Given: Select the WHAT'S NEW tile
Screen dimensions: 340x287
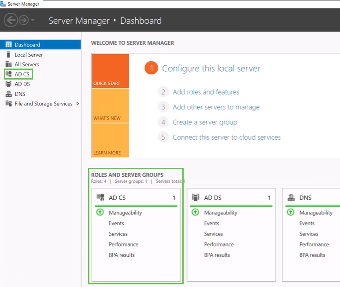Looking at the screenshot, I should point(110,106).
